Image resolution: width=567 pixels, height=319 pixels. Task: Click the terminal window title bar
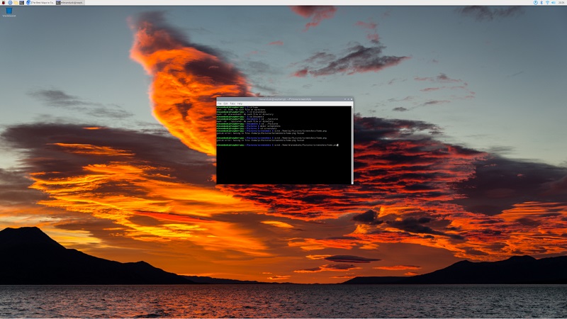283,99
